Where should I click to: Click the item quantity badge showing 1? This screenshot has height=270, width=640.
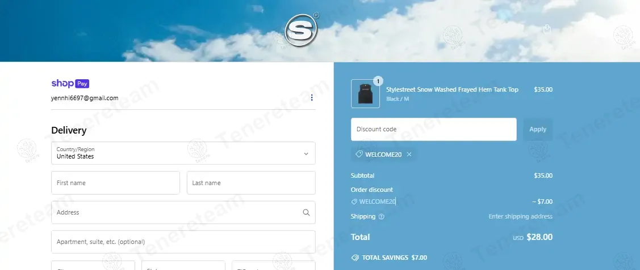pos(378,82)
